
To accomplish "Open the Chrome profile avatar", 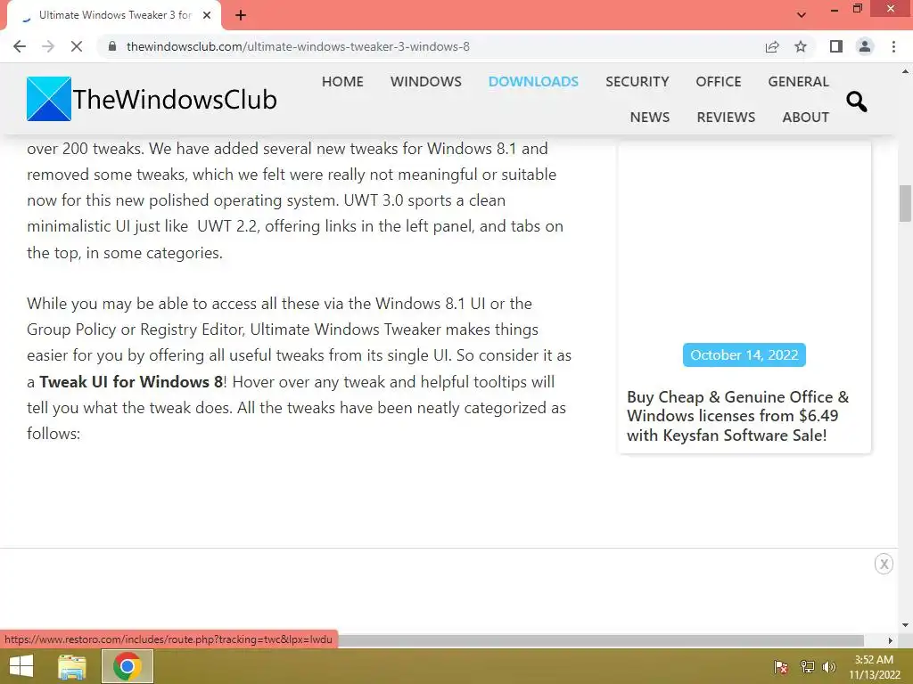I will (x=865, y=46).
